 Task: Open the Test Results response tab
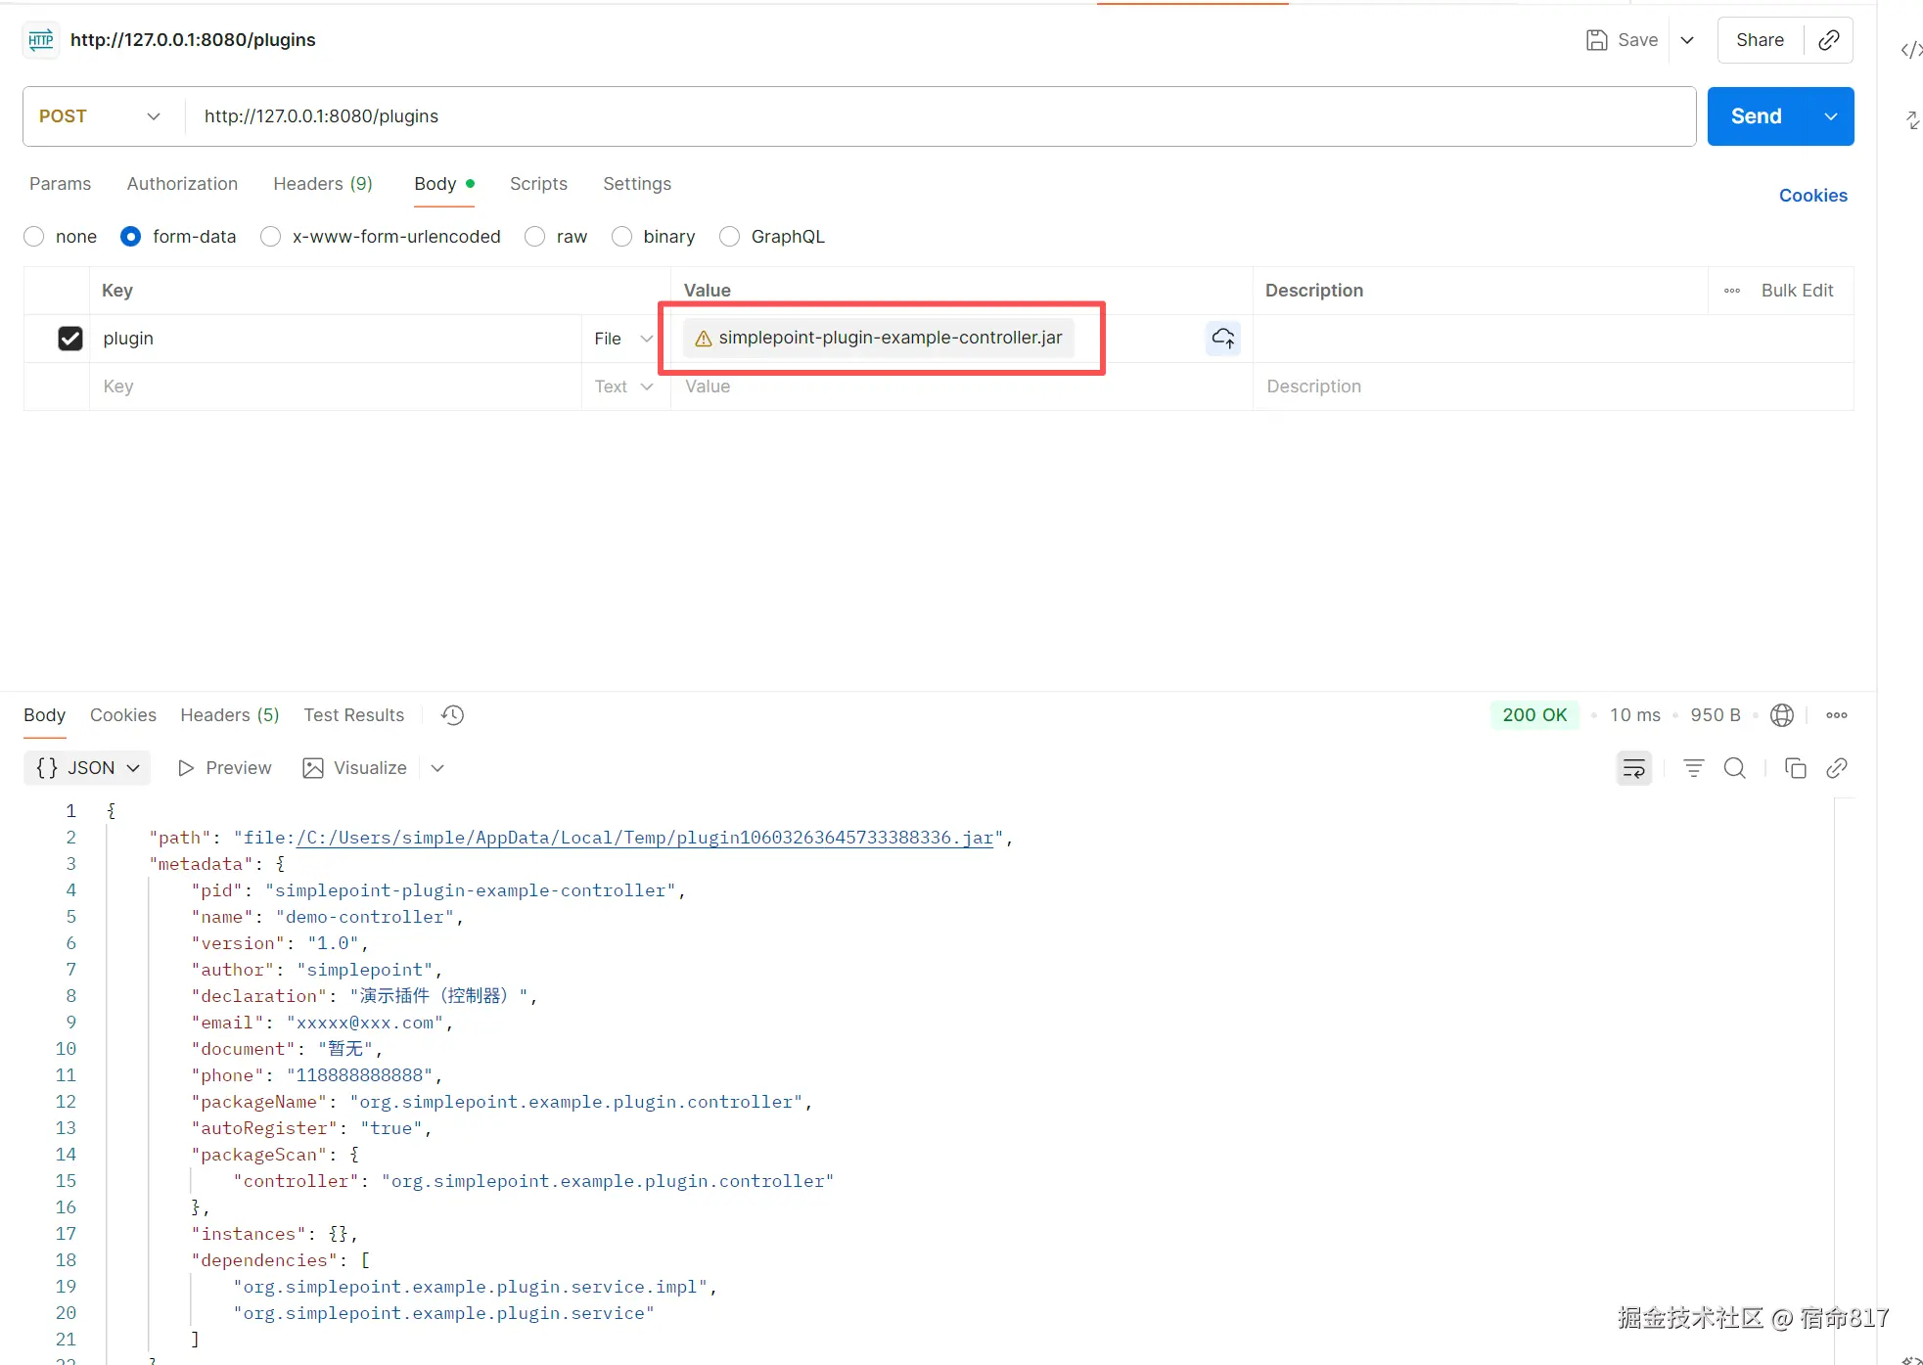coord(353,715)
